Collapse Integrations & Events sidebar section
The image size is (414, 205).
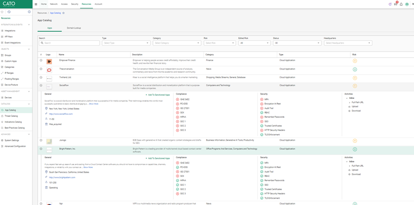point(29,24)
